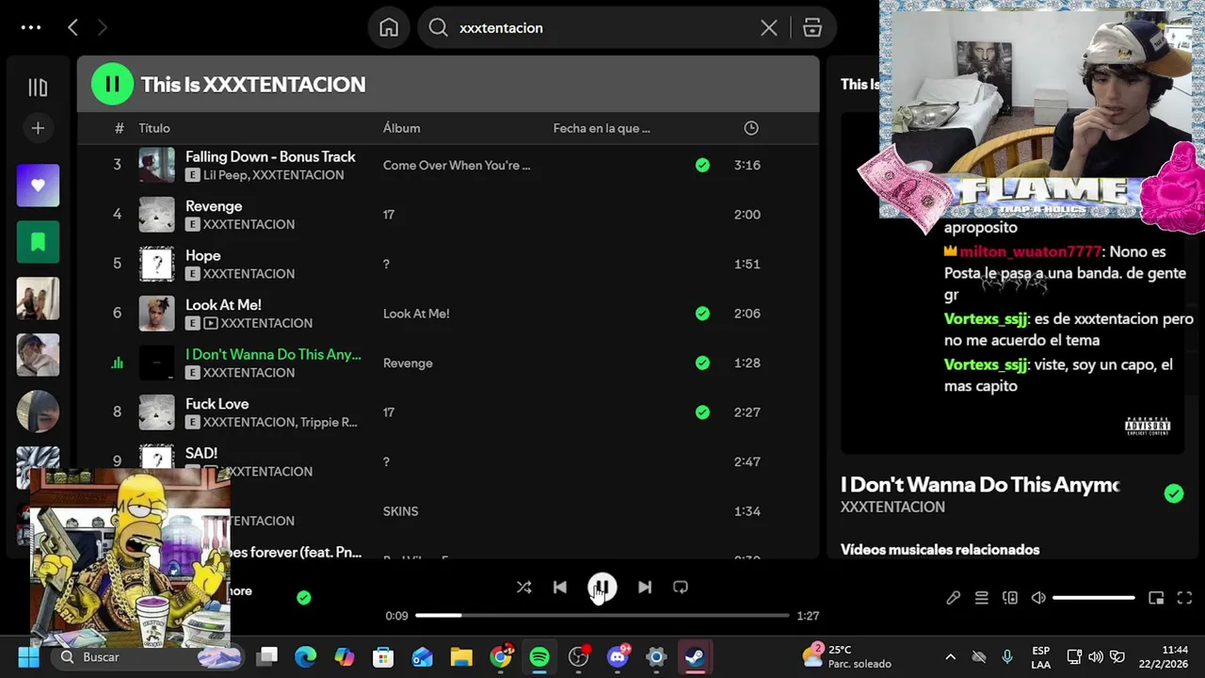
Task: Open Microsoft Store from taskbar
Action: click(383, 657)
